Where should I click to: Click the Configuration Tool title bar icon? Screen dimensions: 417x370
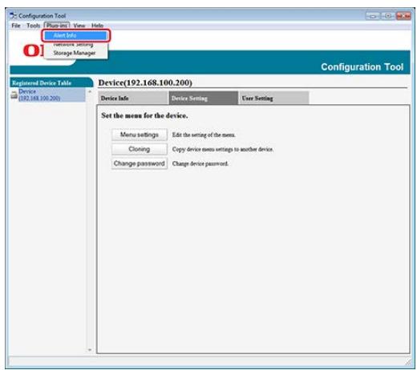14,15
